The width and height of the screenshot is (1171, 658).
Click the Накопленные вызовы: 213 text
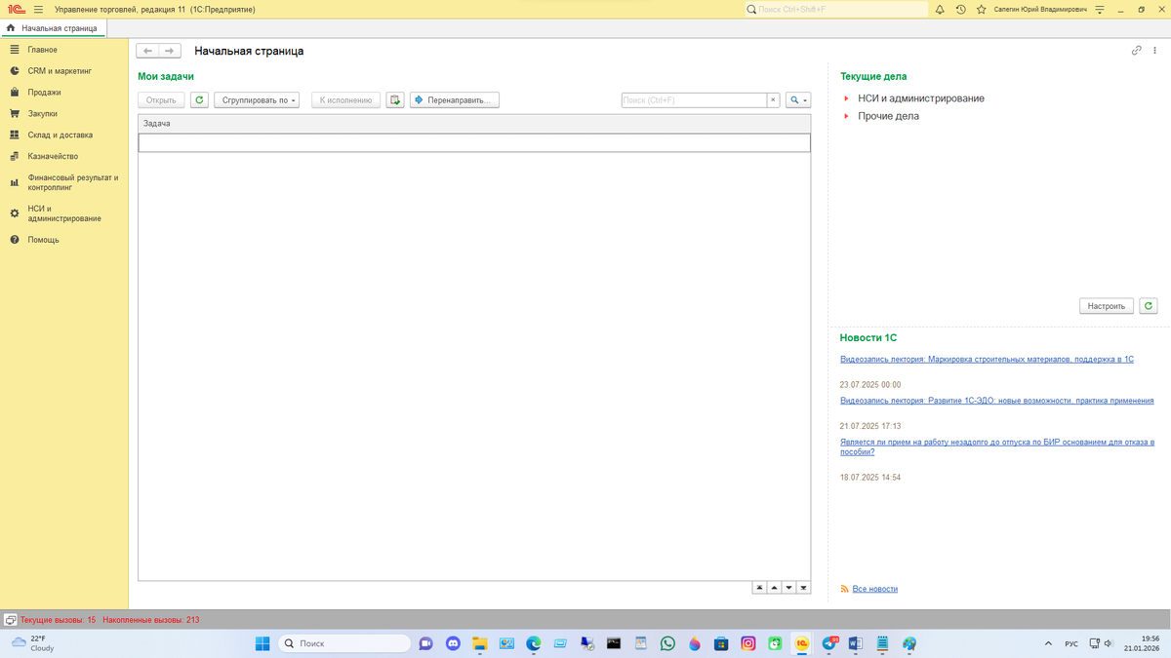[150, 620]
